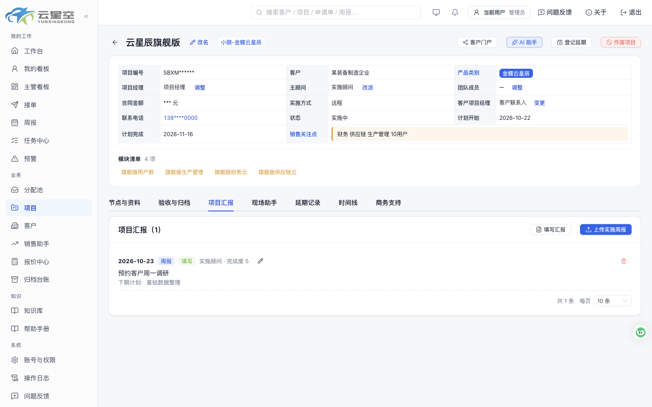This screenshot has width=652, height=407.
Task: Click phone number 138****0000
Action: pos(181,118)
